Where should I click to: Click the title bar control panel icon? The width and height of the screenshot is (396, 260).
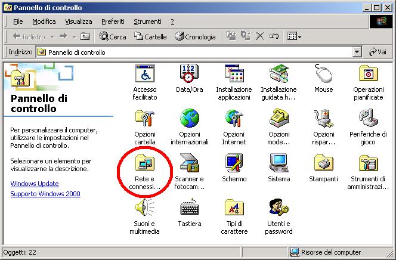[8, 8]
